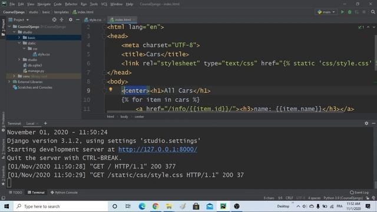
Task: Open the File menu
Action: click(12, 4)
